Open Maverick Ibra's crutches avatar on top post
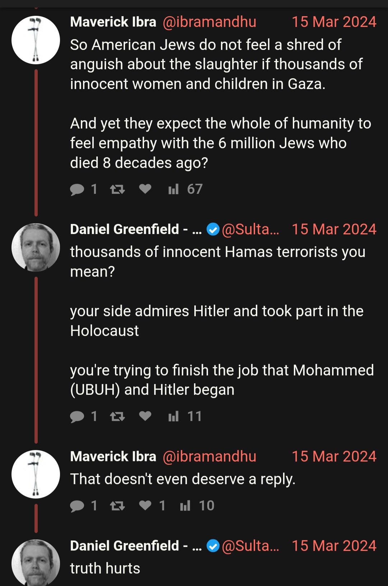Image resolution: width=388 pixels, height=586 pixels. 36,40
